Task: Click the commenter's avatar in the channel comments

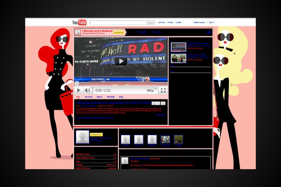Action: (125, 161)
